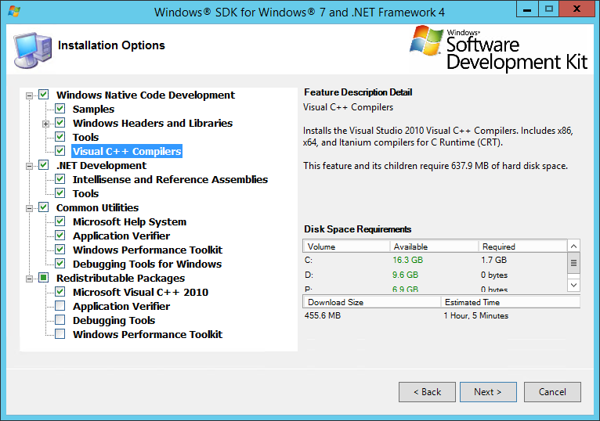Toggle the Common Utilities checkbox
The height and width of the screenshot is (421, 600).
coord(44,207)
